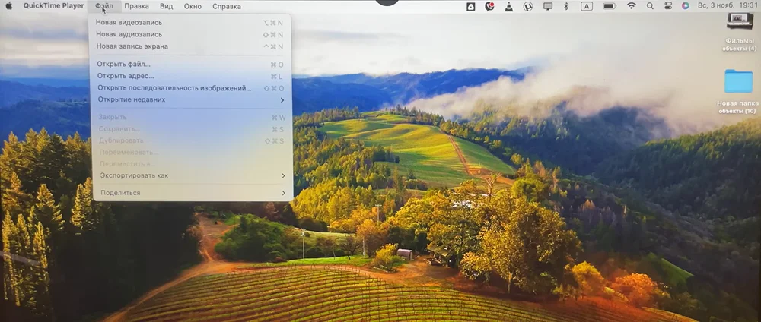Image resolution: width=761 pixels, height=322 pixels.
Task: Open the Wi-Fi status menu
Action: pyautogui.click(x=632, y=6)
